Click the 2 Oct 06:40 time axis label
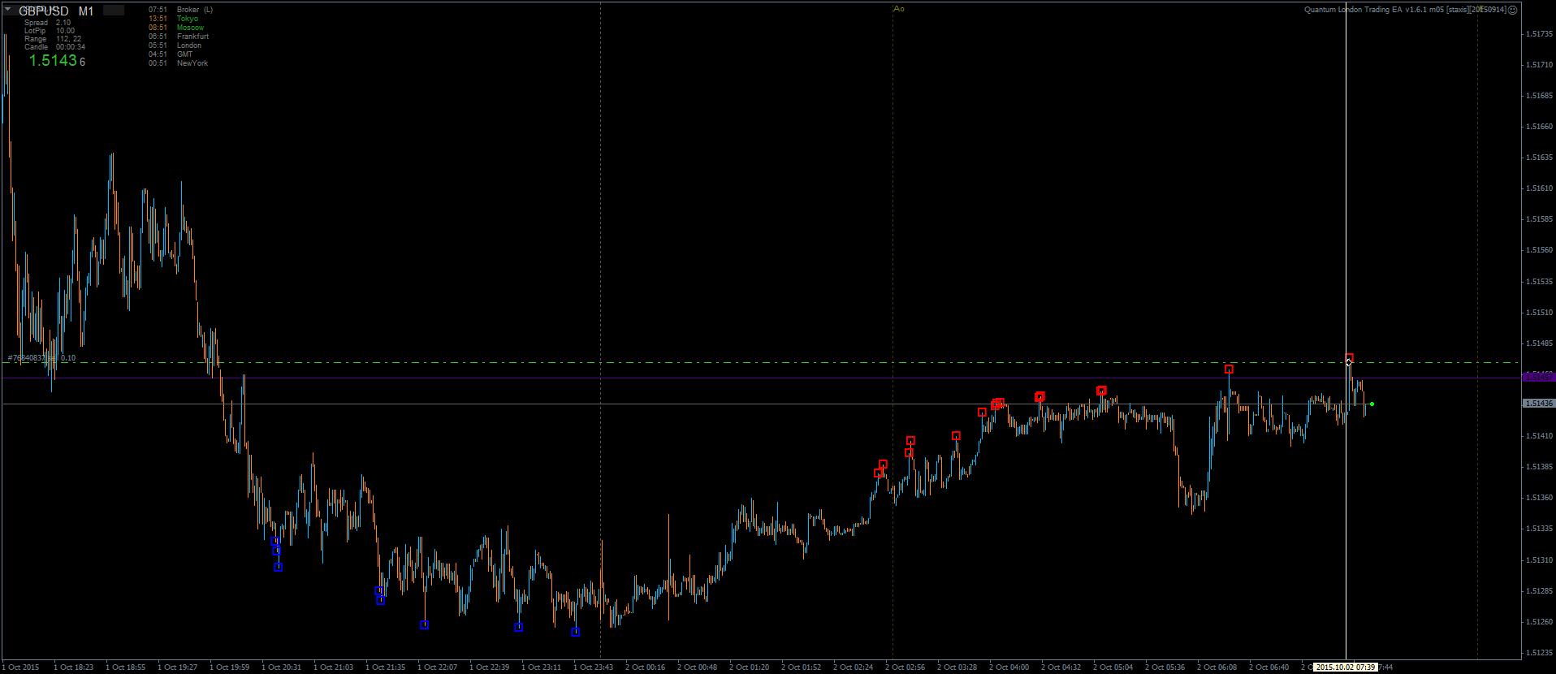1556x674 pixels. point(1269,668)
